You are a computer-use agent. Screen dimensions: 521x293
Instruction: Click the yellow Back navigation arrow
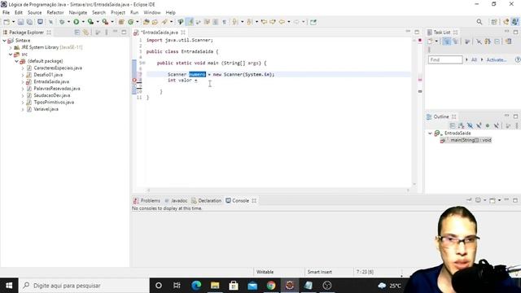(282, 22)
